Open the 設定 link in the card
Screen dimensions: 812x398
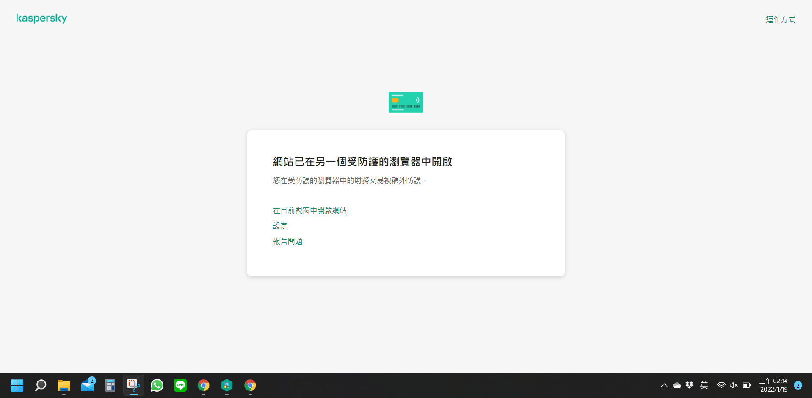[280, 226]
